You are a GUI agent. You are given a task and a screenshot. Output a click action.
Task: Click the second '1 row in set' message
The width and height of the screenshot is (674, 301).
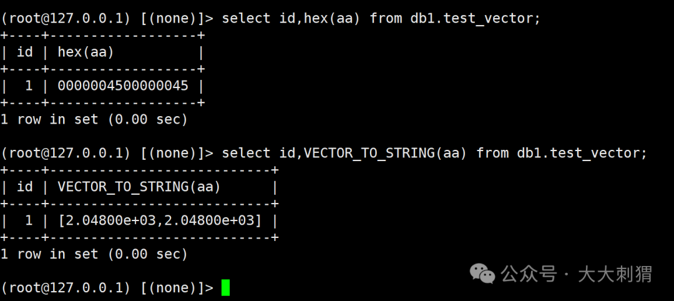click(x=94, y=254)
